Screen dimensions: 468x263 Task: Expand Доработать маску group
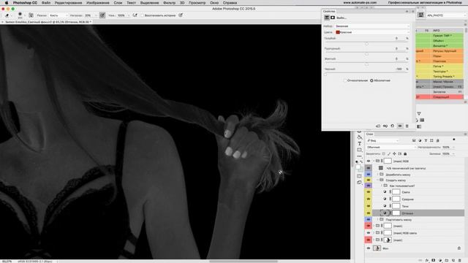click(x=377, y=175)
